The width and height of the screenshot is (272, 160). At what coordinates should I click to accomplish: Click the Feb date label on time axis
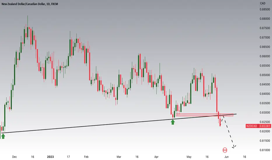(x=86, y=157)
